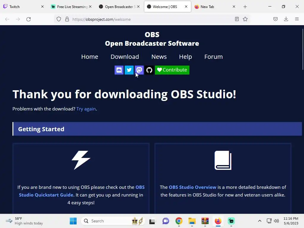Go to the Home nav item

click(90, 57)
